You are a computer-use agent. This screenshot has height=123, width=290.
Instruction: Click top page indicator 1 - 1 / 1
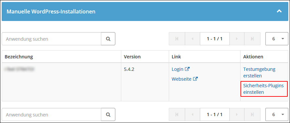(215, 39)
